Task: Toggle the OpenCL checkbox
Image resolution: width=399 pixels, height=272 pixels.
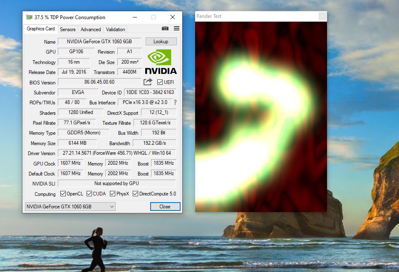Action: click(63, 194)
